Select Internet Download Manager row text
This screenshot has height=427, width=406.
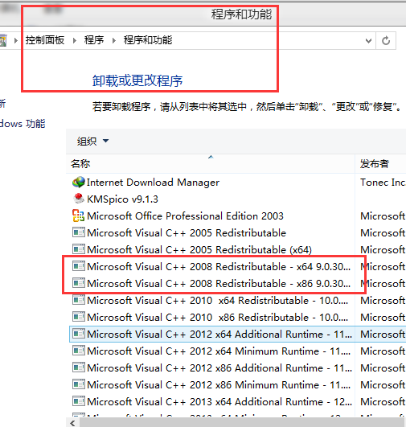153,183
